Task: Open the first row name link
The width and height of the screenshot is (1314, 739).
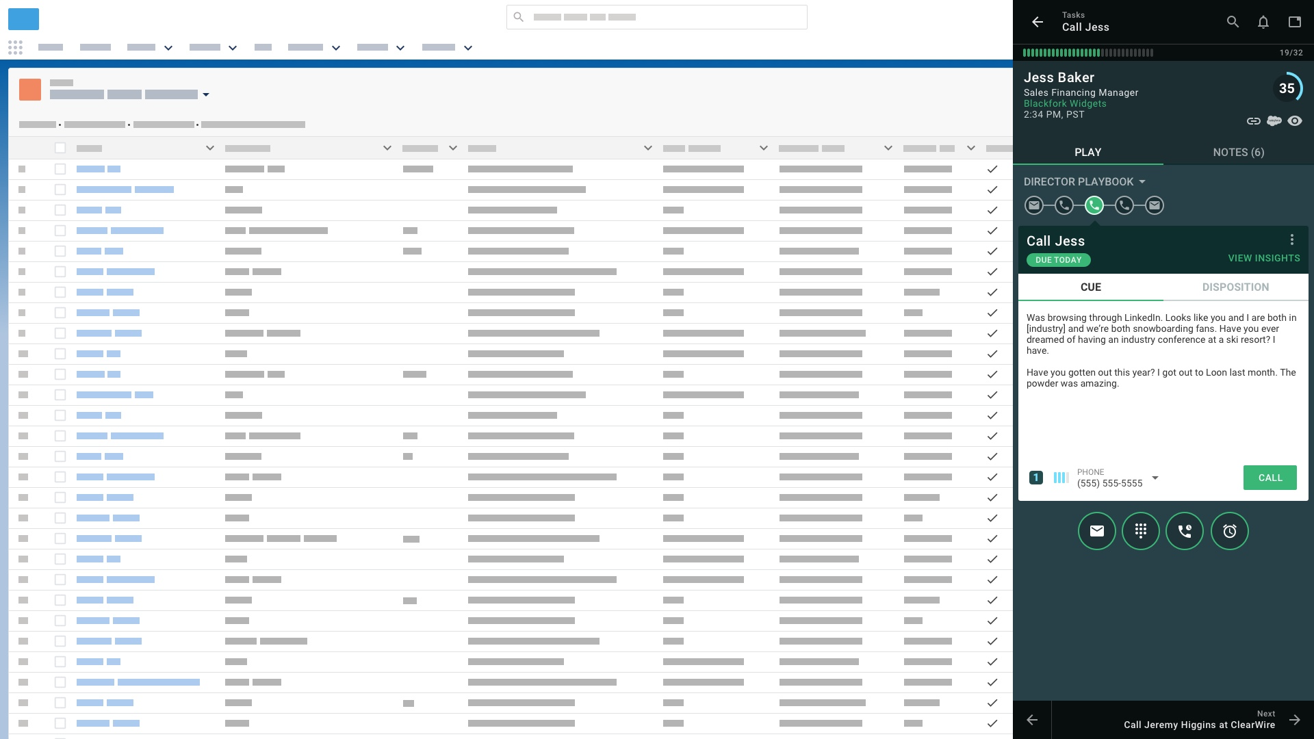Action: (99, 169)
